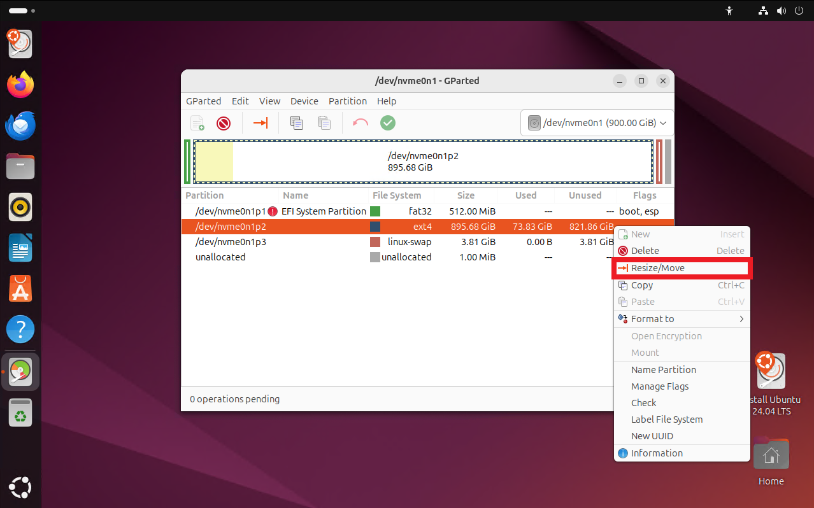Open Thunderbird Mail from the dock
Viewport: 814px width, 508px height.
(x=20, y=125)
